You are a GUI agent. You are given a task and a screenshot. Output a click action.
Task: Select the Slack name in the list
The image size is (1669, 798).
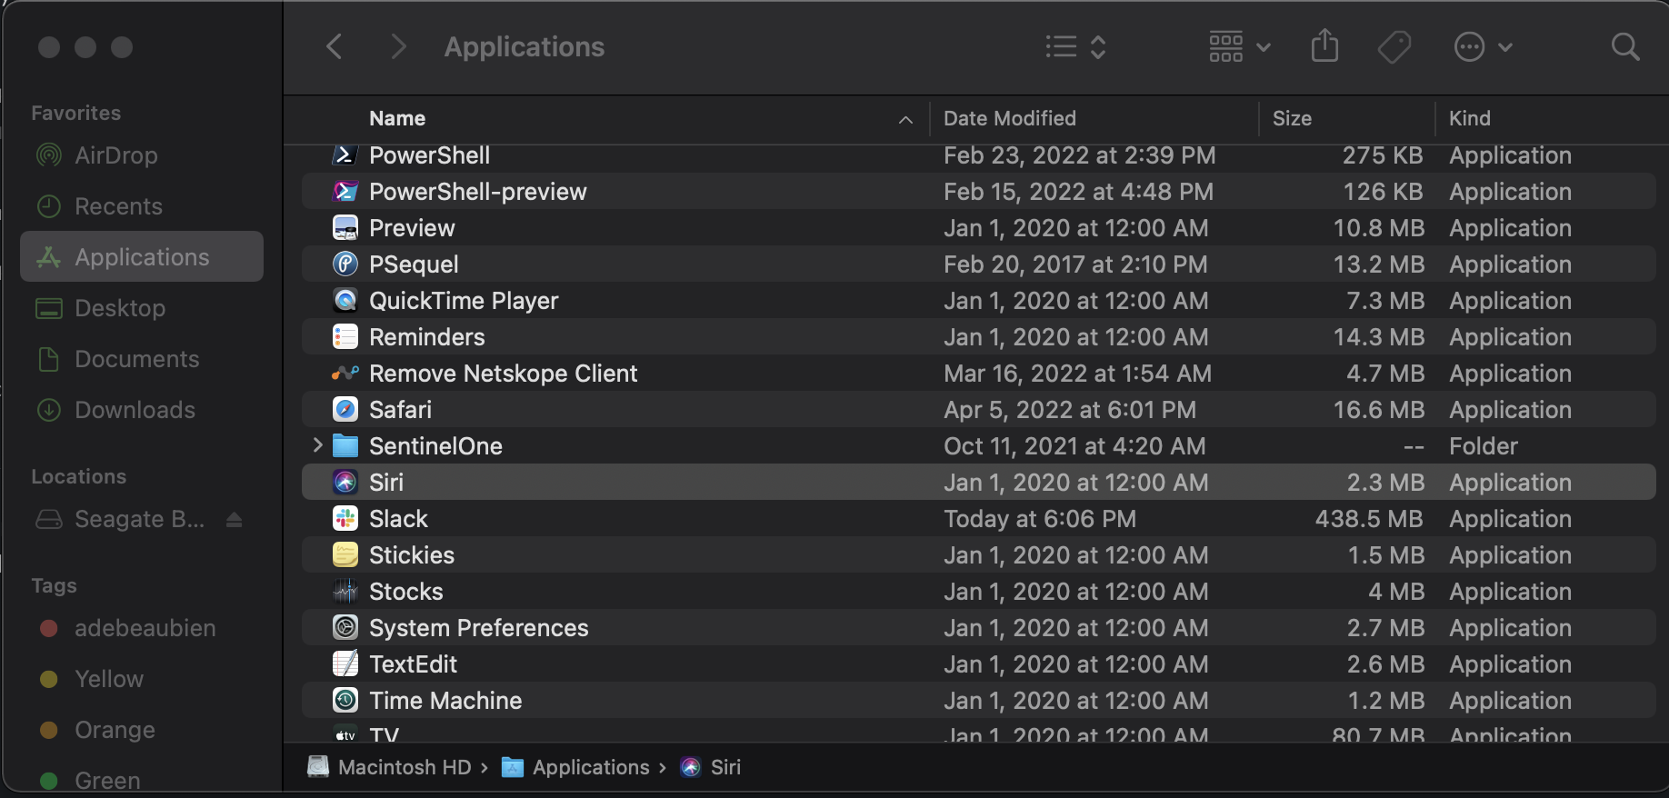(398, 519)
